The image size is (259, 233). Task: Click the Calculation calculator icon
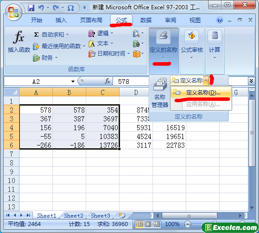215,35
